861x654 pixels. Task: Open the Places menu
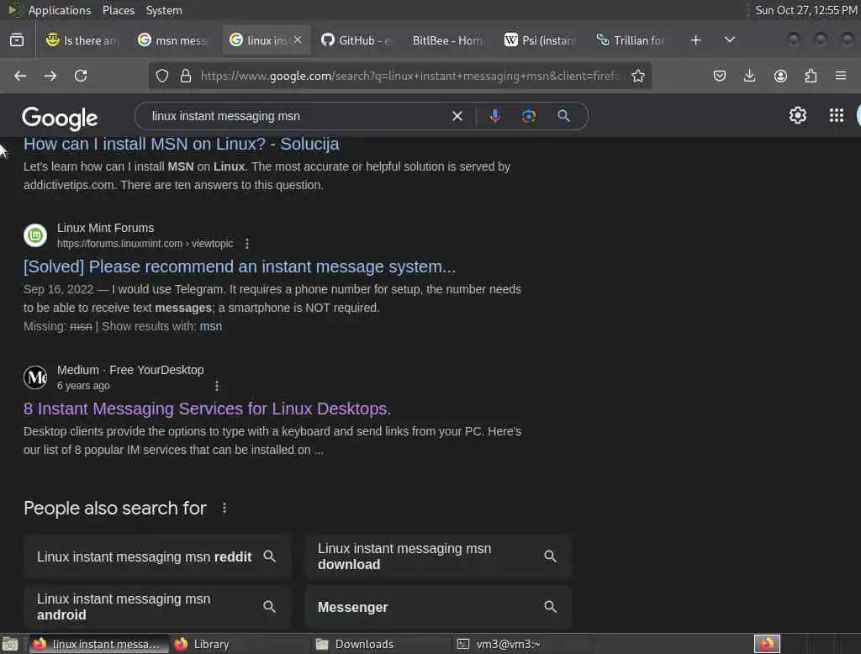119,10
